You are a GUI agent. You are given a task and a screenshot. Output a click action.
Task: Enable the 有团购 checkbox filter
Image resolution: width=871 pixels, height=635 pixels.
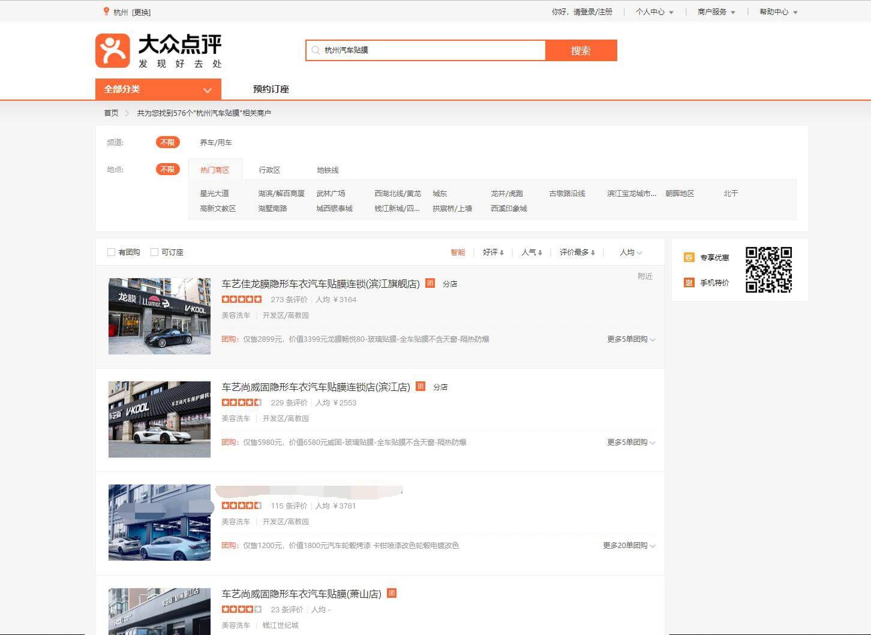pos(111,252)
